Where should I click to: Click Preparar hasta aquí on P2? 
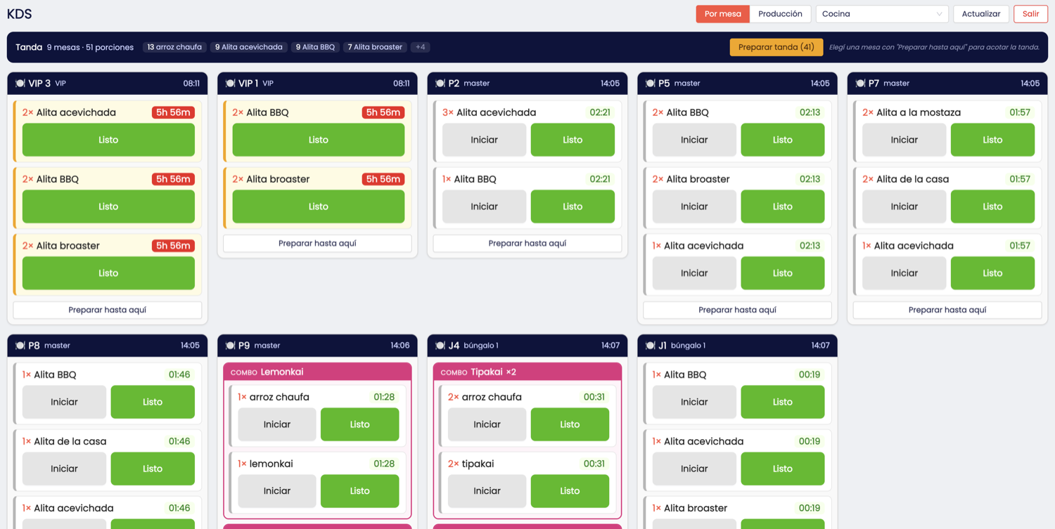[527, 243]
